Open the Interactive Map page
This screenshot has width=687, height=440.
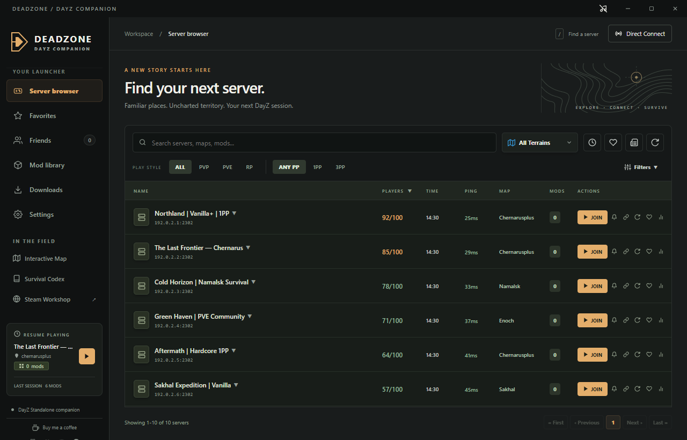[54, 258]
